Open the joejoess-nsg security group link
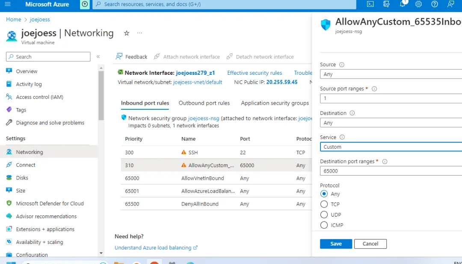462x264 pixels. point(204,118)
